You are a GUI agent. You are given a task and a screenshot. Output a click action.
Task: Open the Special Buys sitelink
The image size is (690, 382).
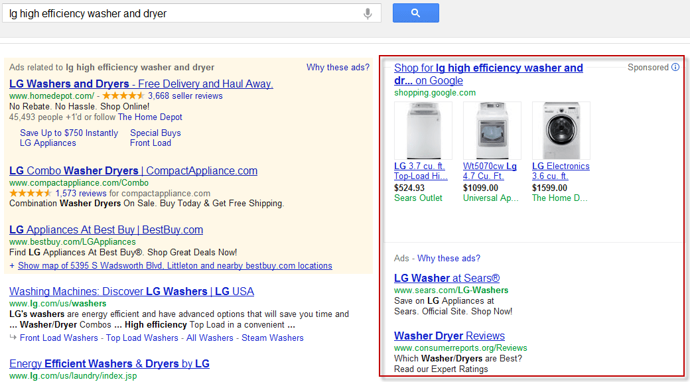155,133
